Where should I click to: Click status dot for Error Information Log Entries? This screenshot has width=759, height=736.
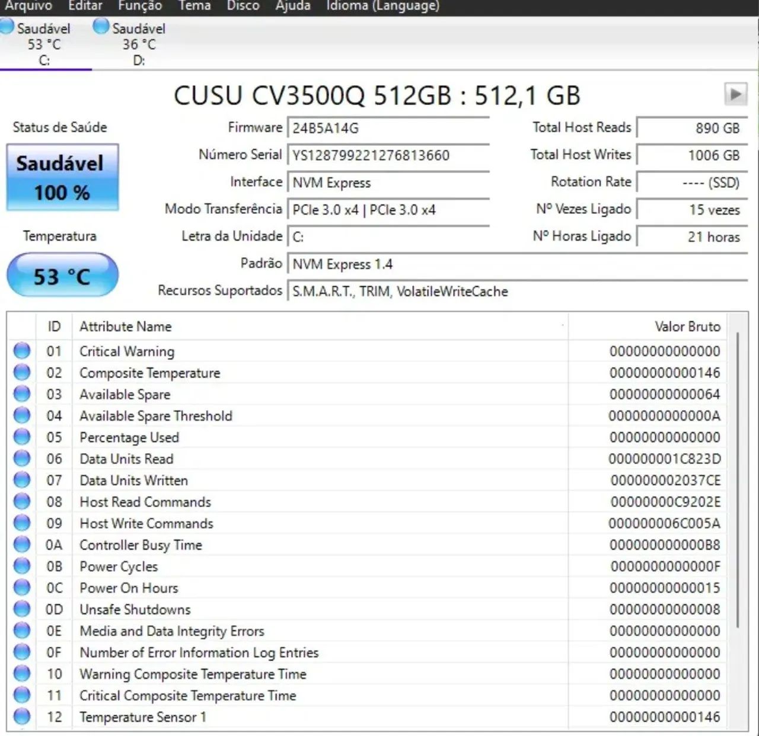[x=22, y=652]
